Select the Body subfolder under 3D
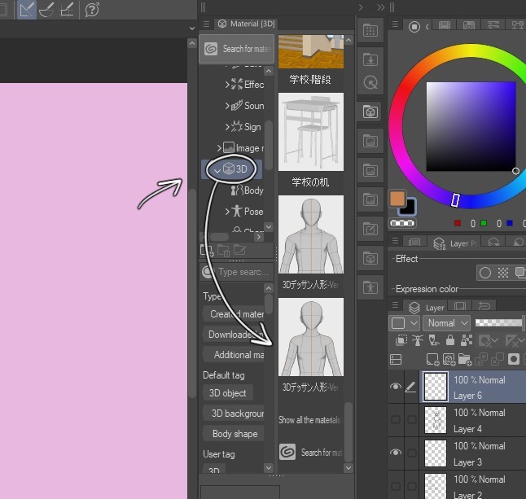526x499 pixels. (x=247, y=190)
